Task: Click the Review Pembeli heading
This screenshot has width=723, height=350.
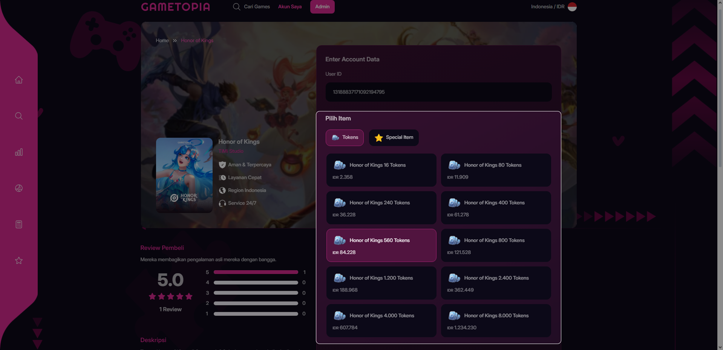Action: pyautogui.click(x=162, y=248)
